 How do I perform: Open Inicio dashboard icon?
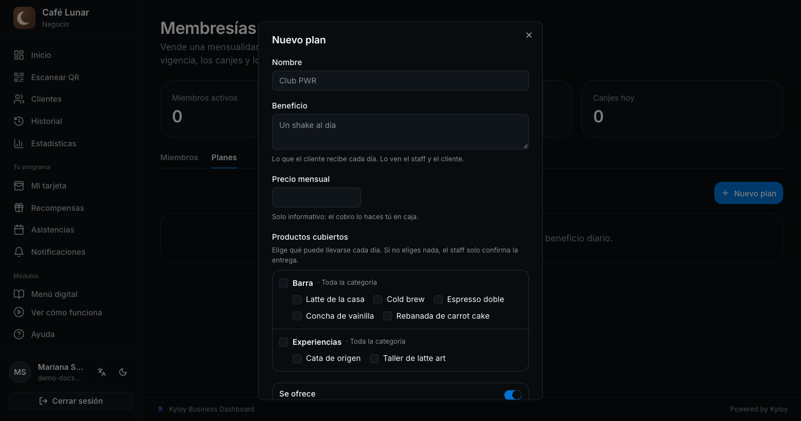point(19,55)
